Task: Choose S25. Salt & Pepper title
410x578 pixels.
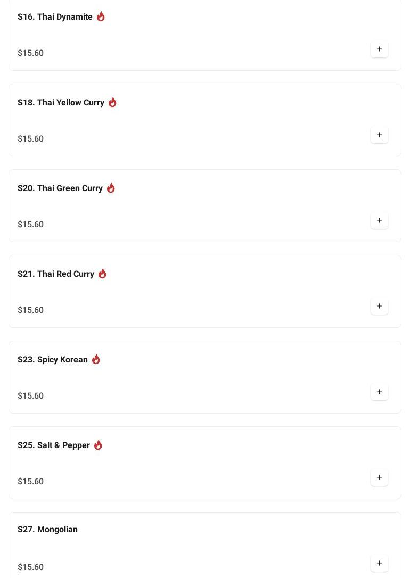Action: [54, 445]
